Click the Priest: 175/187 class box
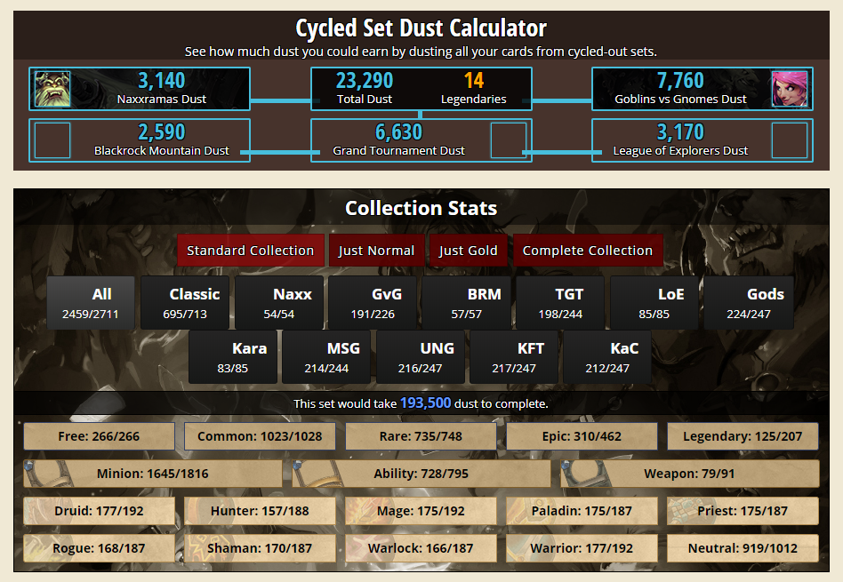Viewport: 843px width, 582px height. [743, 511]
